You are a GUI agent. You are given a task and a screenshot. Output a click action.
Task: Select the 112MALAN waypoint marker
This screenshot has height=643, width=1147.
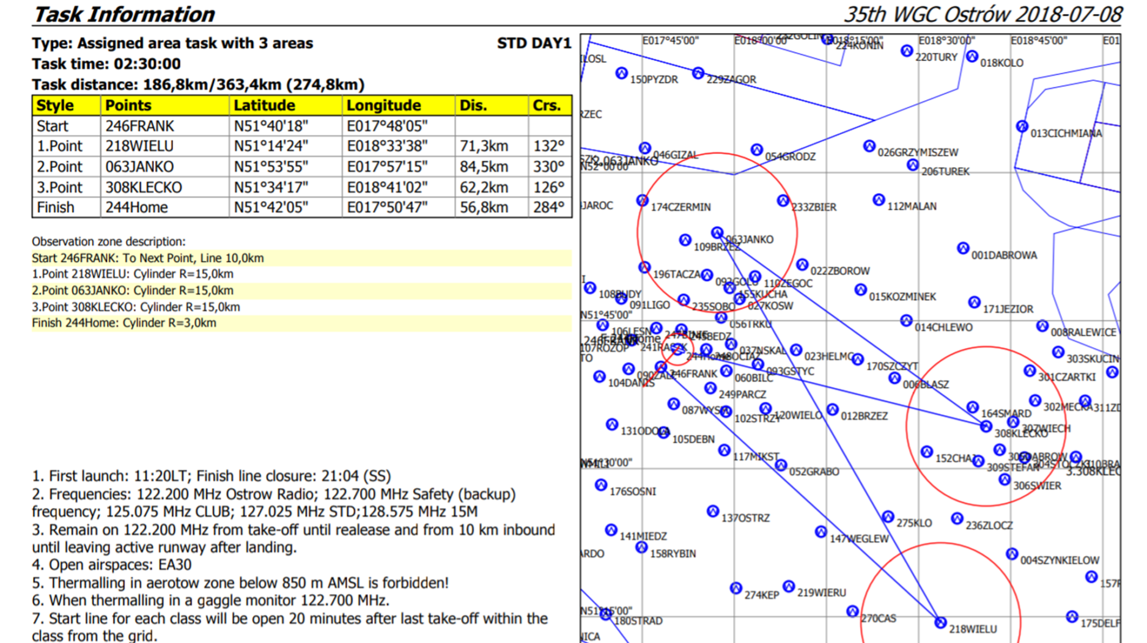click(878, 200)
